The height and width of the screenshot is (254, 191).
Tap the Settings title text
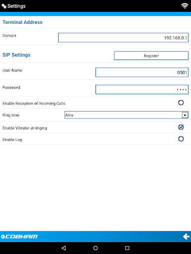tap(16, 6)
